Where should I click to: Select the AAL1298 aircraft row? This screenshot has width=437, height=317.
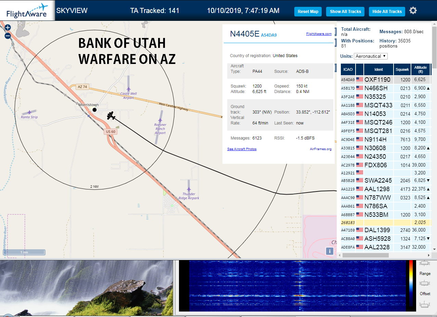point(385,189)
